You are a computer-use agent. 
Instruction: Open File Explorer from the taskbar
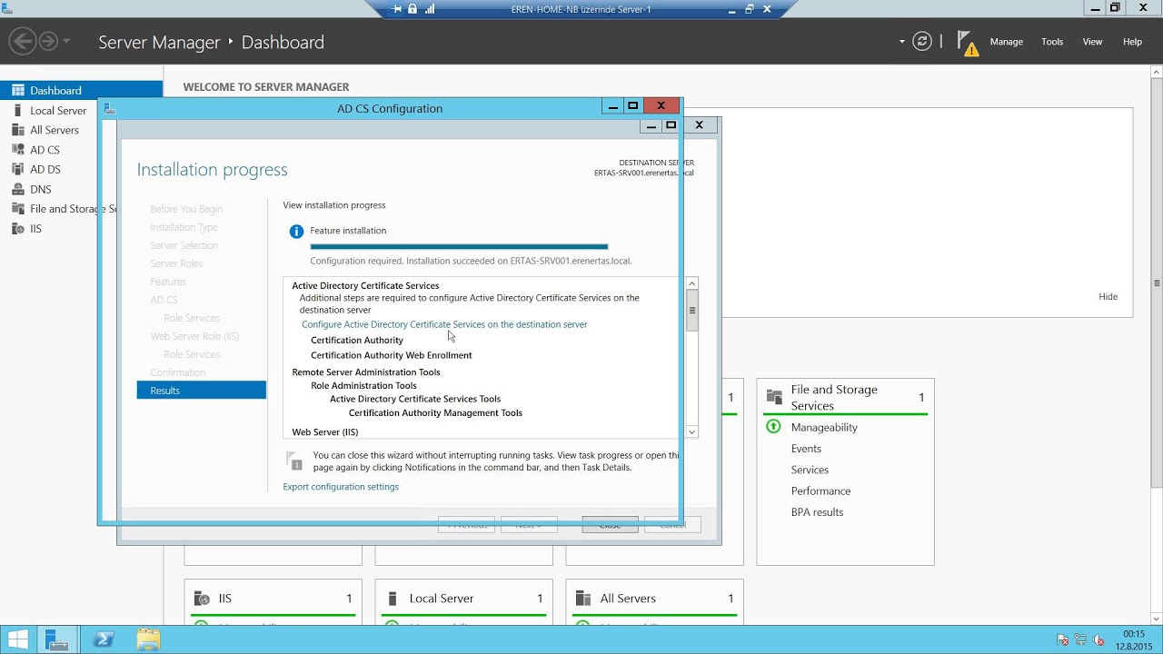pyautogui.click(x=148, y=639)
